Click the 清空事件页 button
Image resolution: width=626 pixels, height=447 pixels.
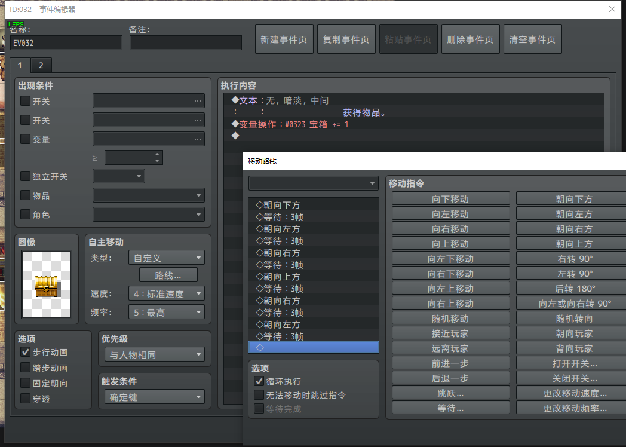click(x=533, y=39)
